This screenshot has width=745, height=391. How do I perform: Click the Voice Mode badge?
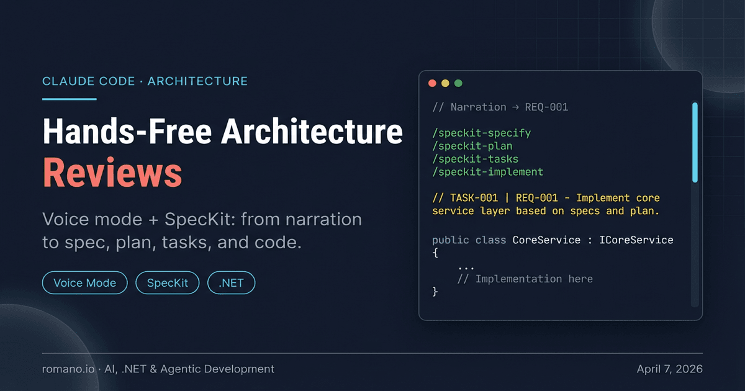click(84, 282)
